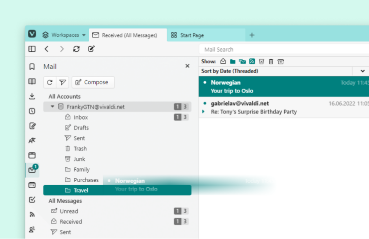
Task: Select the FrankyGTN@vivaldi.net account row
Action: 117,107
